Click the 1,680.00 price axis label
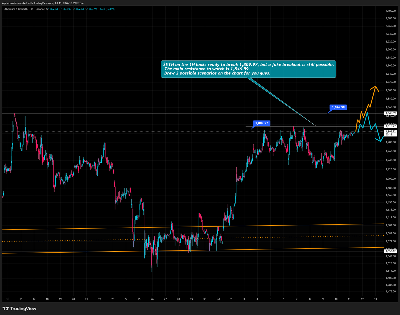This screenshot has height=315, width=400. (x=390, y=188)
